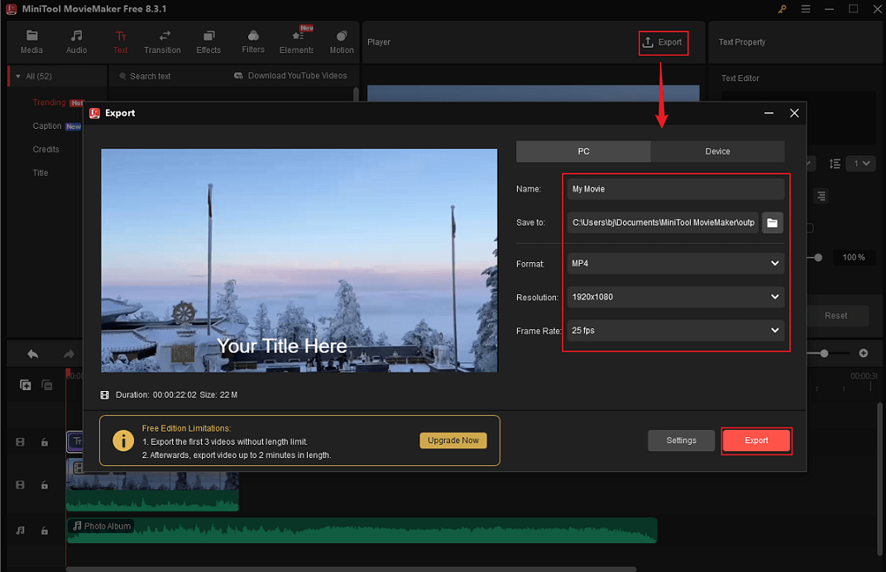Screen dimensions: 886x572
Task: Select the Audio panel icon
Action: 76,41
